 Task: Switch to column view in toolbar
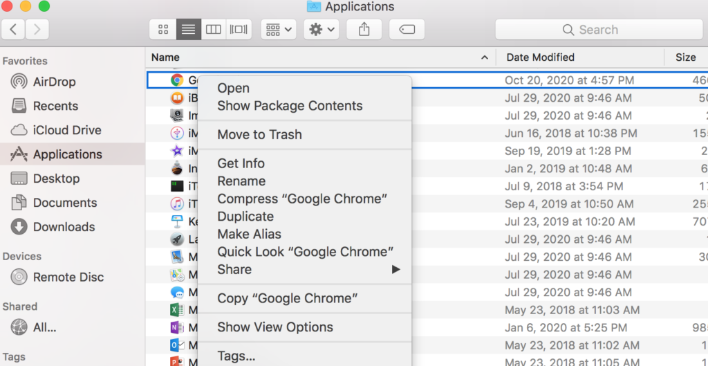click(214, 30)
